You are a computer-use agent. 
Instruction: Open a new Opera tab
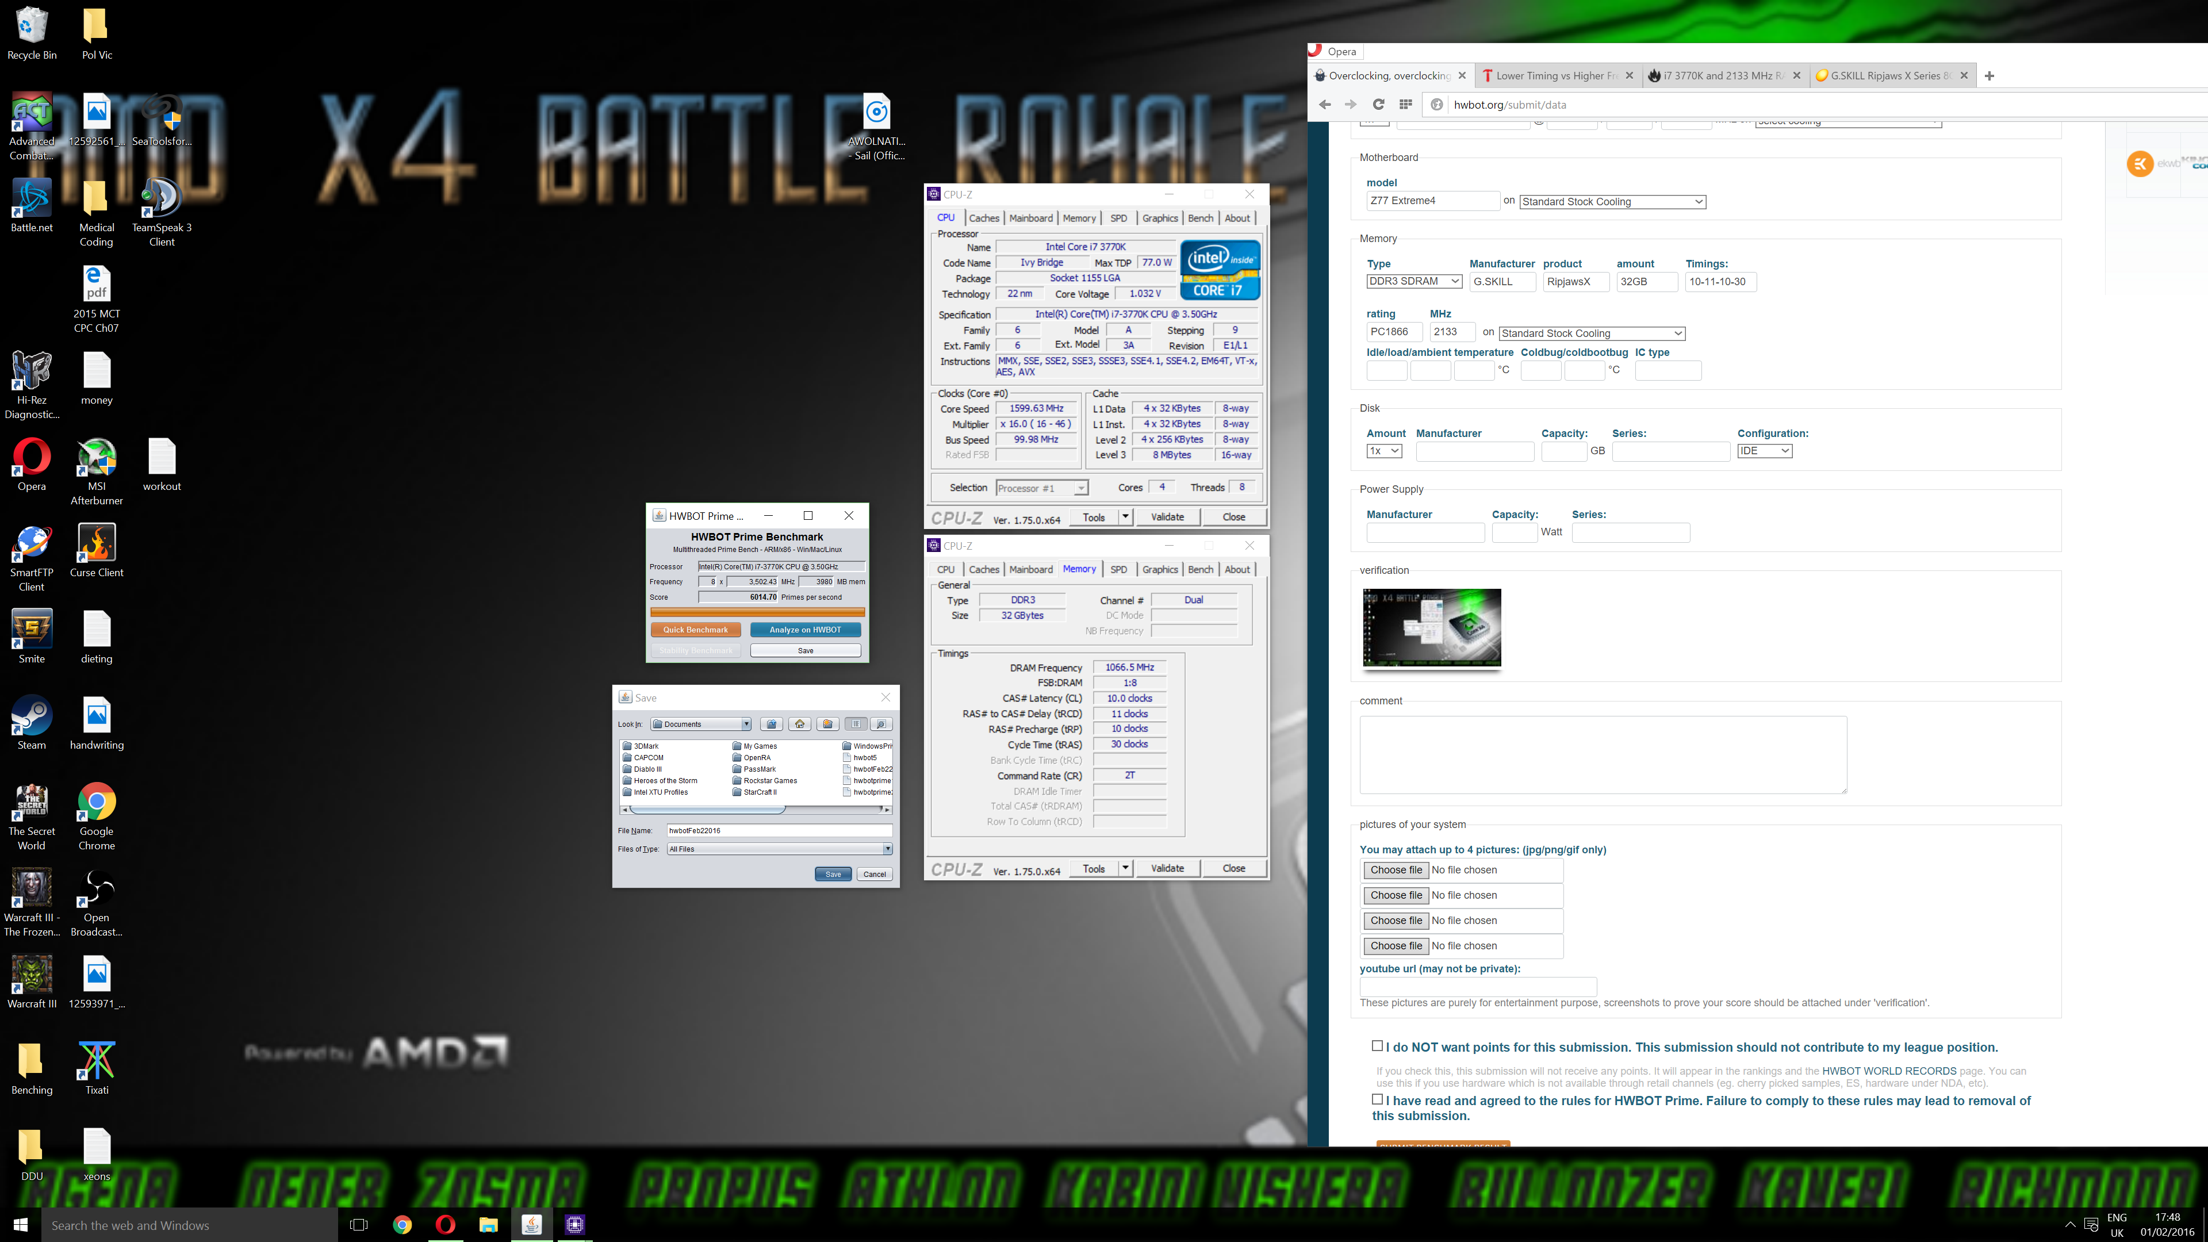(1989, 75)
